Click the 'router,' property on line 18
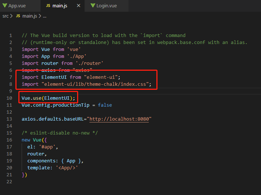Screen dimensions: 261x195 37,154
